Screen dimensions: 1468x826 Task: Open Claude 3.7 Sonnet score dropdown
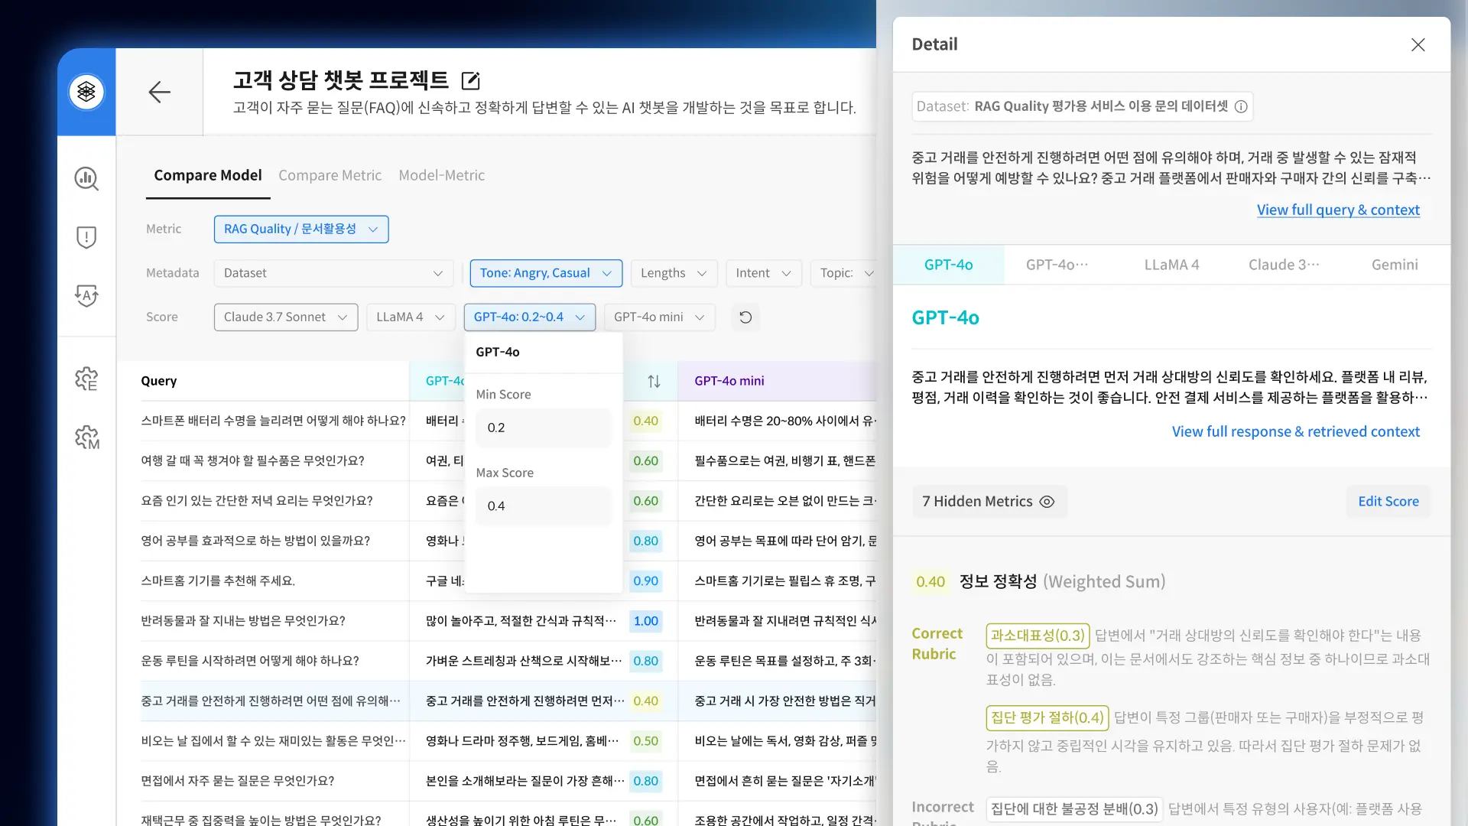click(x=286, y=317)
